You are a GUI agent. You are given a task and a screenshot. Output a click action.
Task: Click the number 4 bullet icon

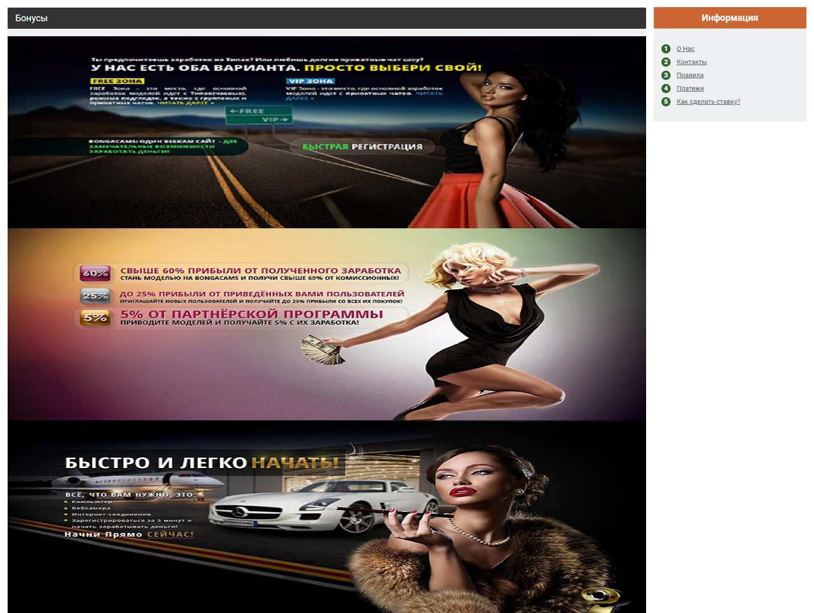click(666, 88)
